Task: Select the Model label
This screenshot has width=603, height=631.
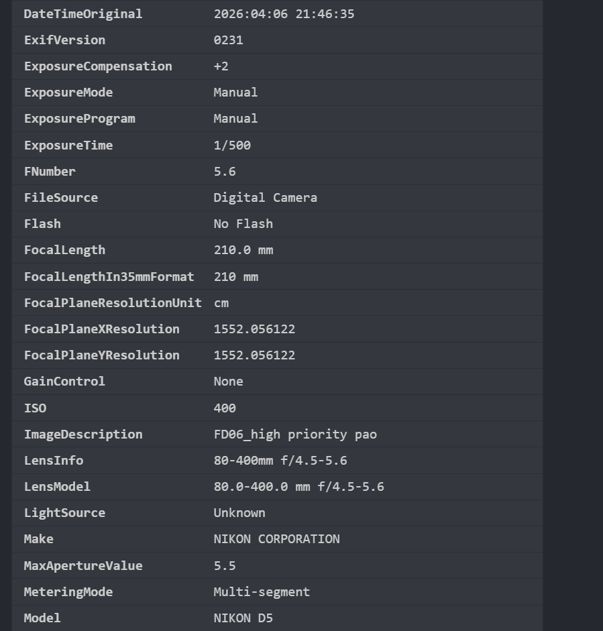Action: (42, 618)
